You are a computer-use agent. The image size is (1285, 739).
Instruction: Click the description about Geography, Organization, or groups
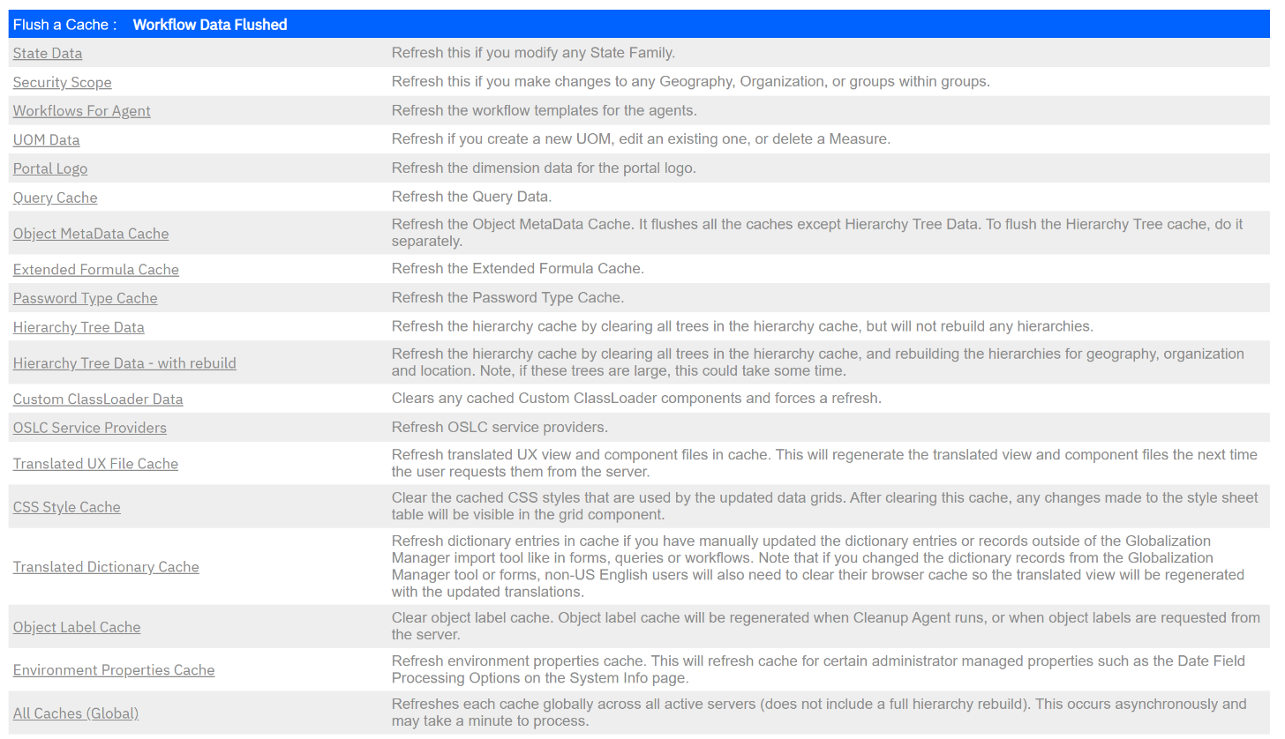pyautogui.click(x=691, y=82)
